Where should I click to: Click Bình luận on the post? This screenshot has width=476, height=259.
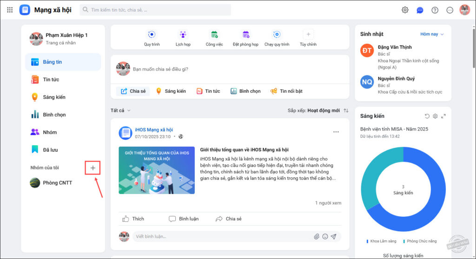pos(184,219)
